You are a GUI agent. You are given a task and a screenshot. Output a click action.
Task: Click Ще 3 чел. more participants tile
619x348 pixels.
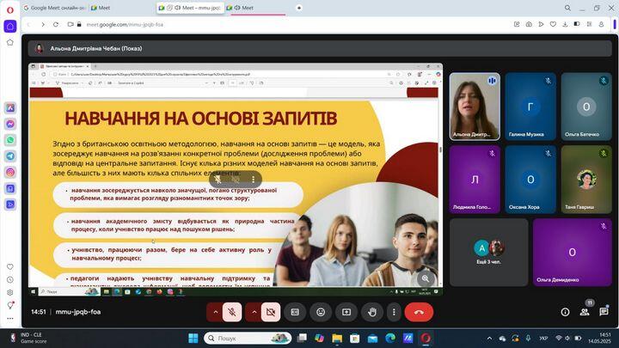(488, 252)
